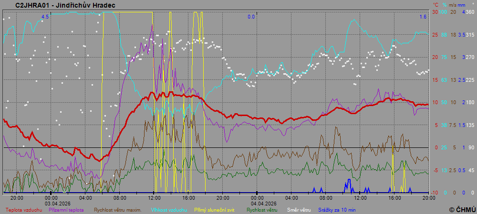
Task: Select the white Směr větru legend label
Action: pyautogui.click(x=295, y=210)
